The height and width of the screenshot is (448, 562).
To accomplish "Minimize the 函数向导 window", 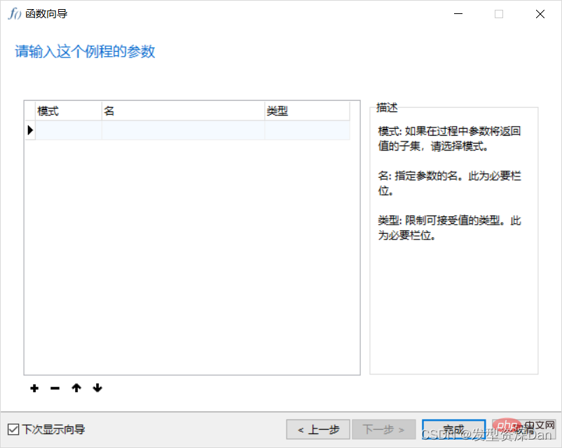I will tap(458, 13).
